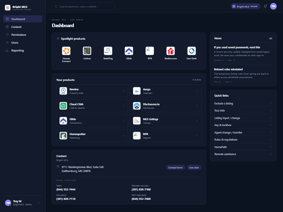
Task: Open the Homes Connect spotlight icon
Action: point(66,51)
